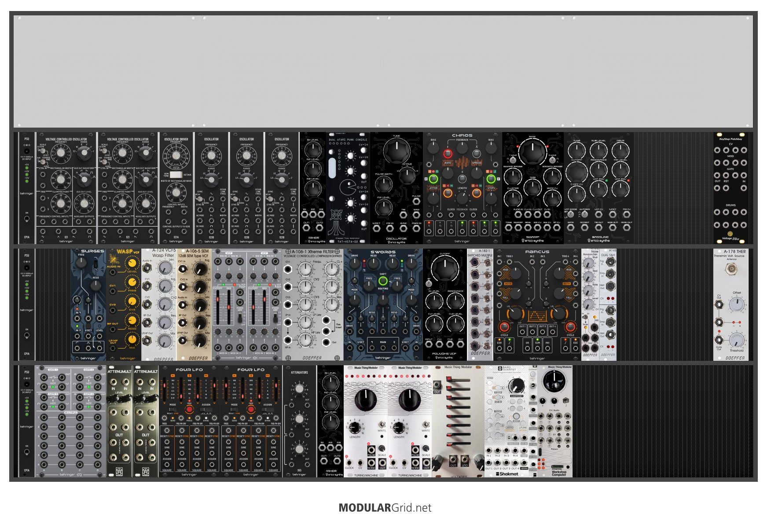The width and height of the screenshot is (771, 517).
Task: Open the yellow Wasp VCF module
Action: [x=124, y=305]
